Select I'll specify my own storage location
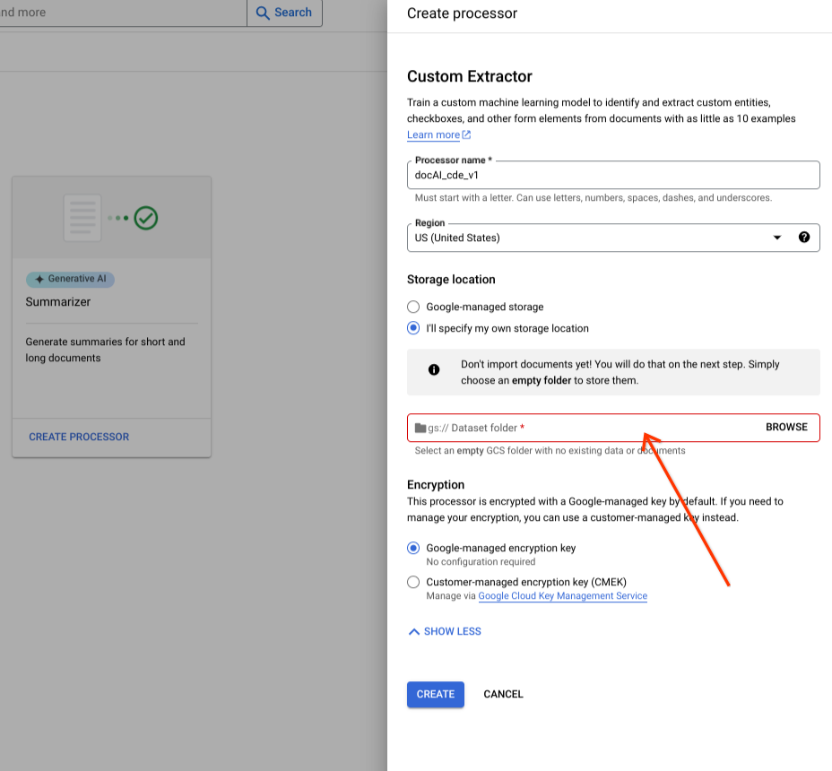 pos(413,328)
